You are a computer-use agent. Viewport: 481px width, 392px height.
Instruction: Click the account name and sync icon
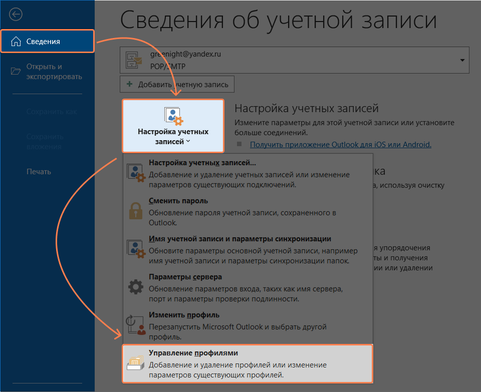click(x=136, y=249)
